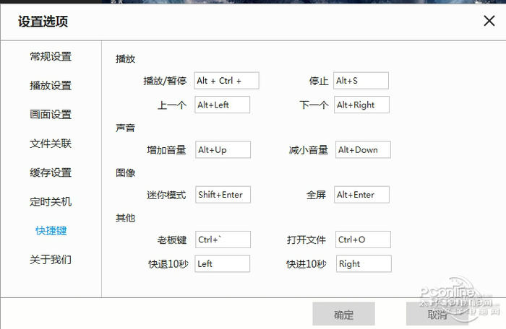This screenshot has width=506, height=329.
Task: Click the 取消 button
Action: [x=437, y=314]
